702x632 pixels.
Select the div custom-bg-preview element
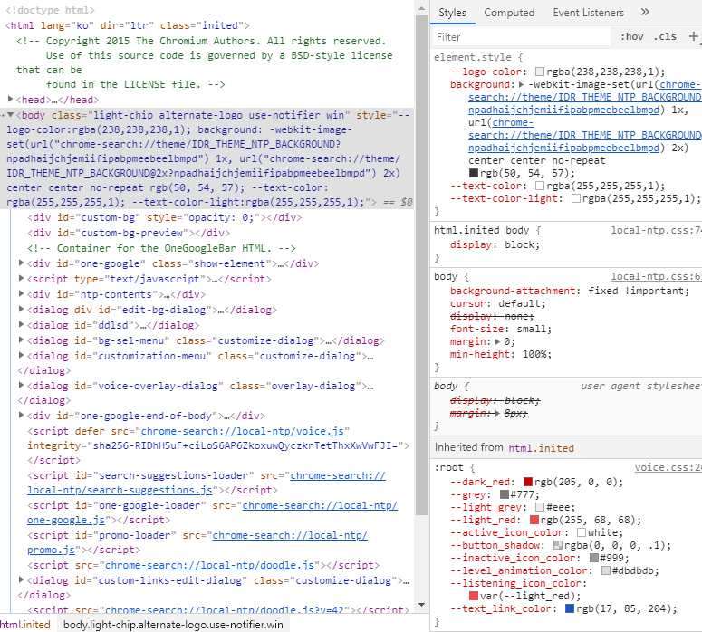(129, 233)
